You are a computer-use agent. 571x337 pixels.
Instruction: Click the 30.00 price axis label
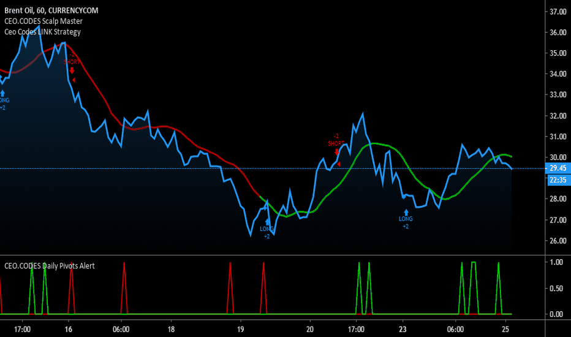(x=558, y=157)
